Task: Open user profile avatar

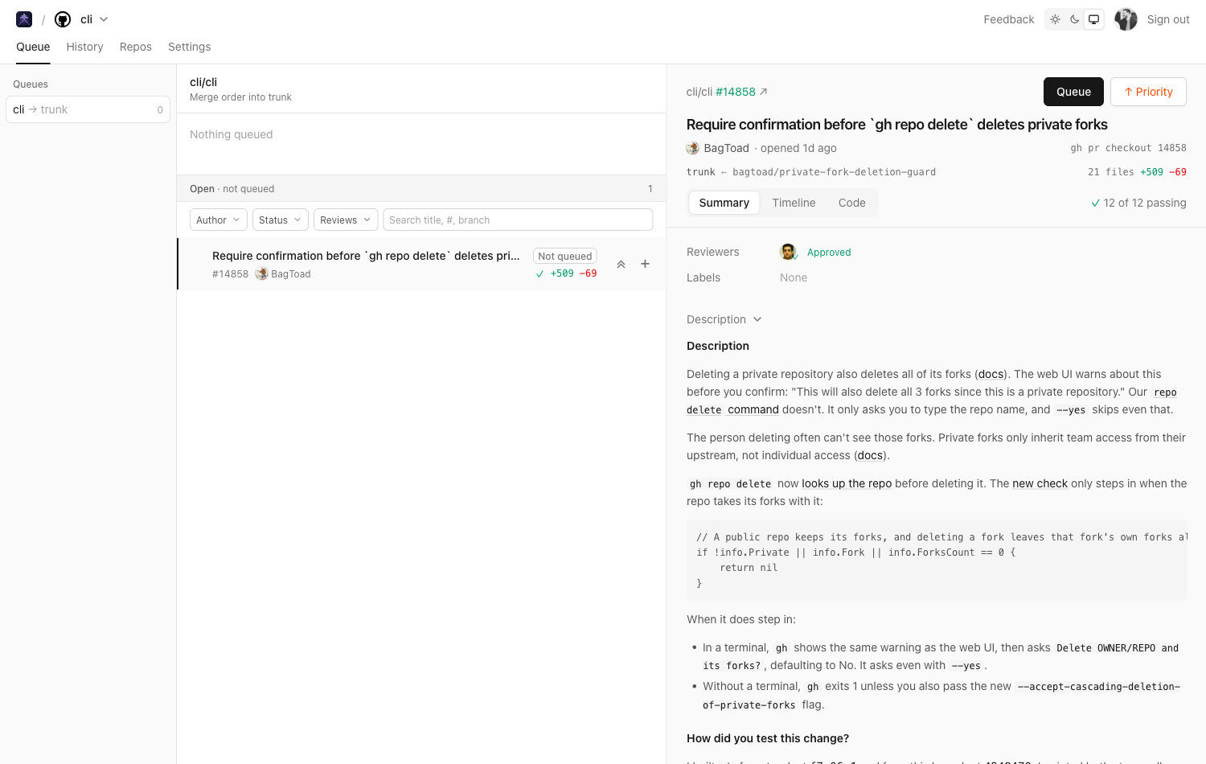Action: 1126,19
